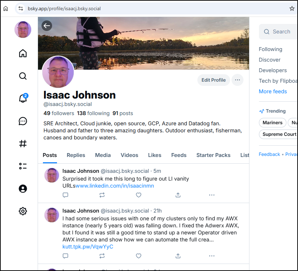Click the back arrow on banner
Viewport: 298px width, 271px height.
[x=47, y=25]
